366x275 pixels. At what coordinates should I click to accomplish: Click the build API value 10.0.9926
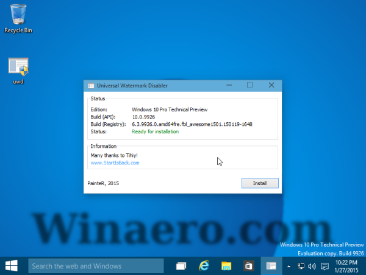click(x=143, y=117)
